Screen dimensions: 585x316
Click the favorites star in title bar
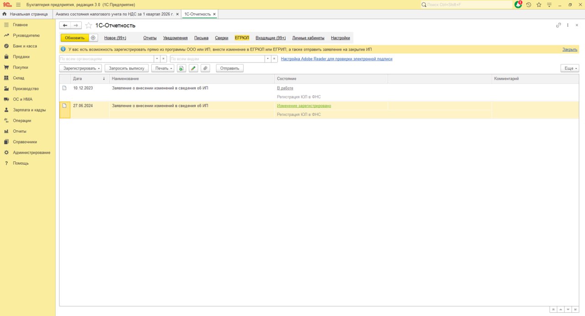click(x=539, y=5)
